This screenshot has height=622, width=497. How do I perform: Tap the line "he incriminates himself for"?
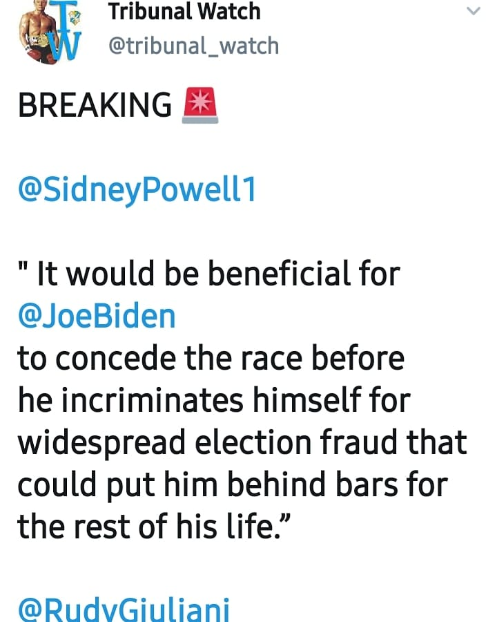[x=214, y=400]
